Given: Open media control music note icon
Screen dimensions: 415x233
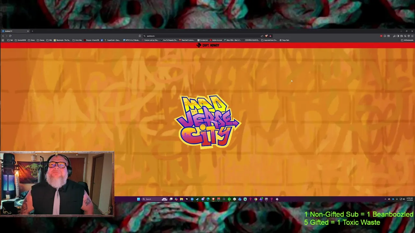Looking at the screenshot, I should click(x=394, y=36).
